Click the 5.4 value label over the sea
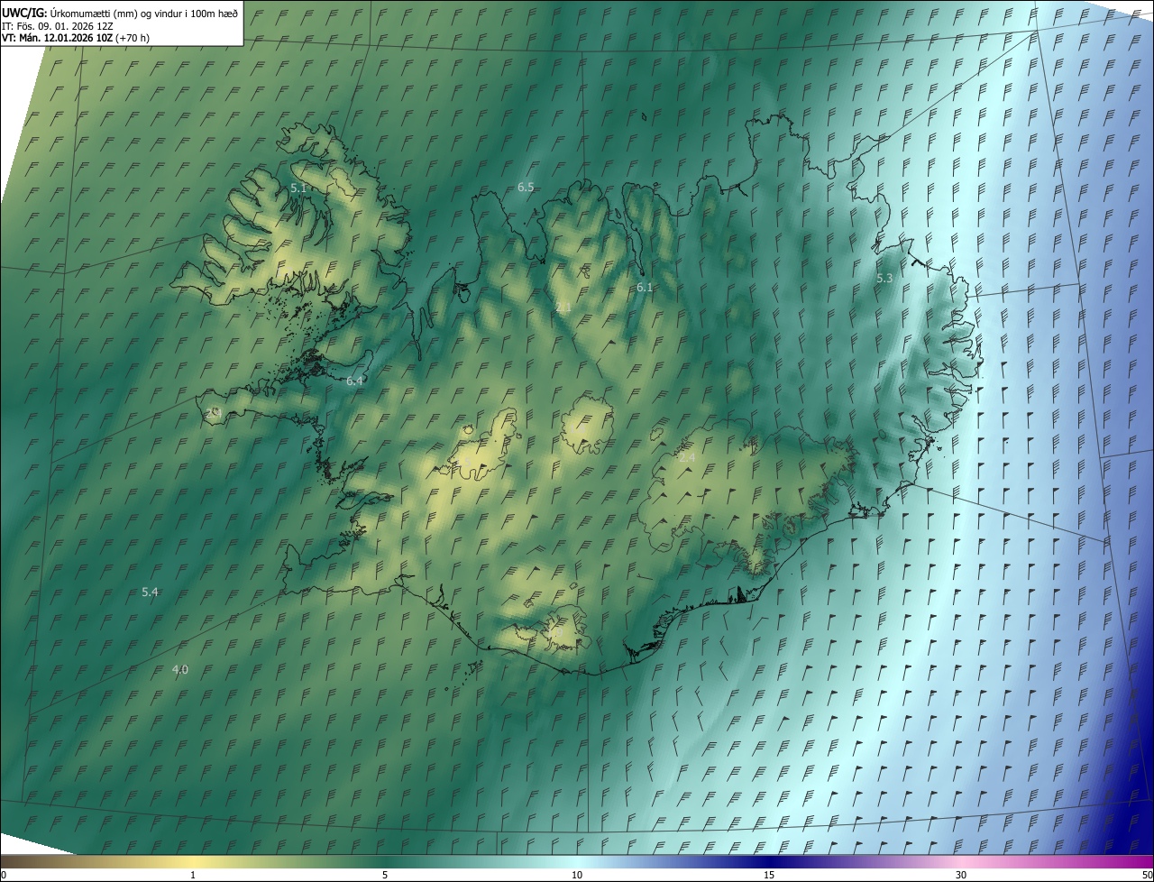1154x882 pixels. [150, 592]
